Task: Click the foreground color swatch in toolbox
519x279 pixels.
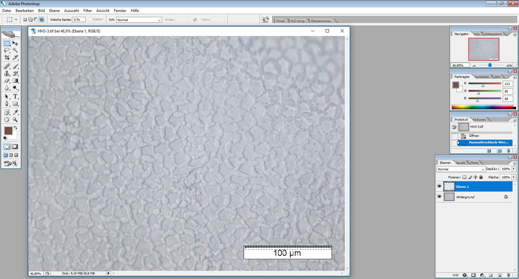Action: [x=8, y=131]
